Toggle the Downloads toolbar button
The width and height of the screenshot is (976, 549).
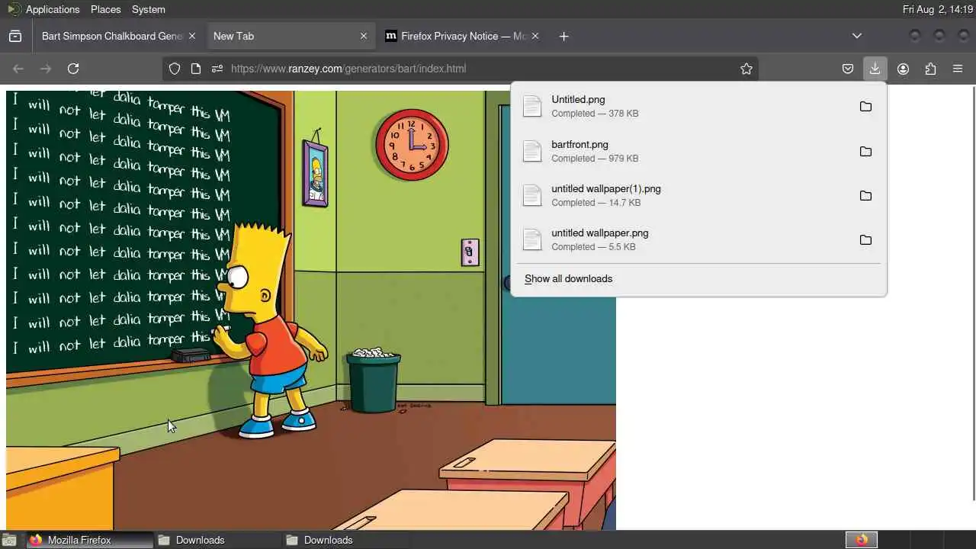pos(875,69)
